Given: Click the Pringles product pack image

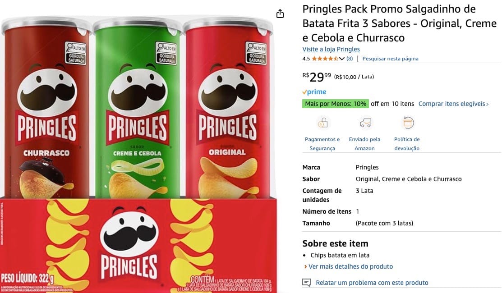Looking at the screenshot, I should (138, 154).
